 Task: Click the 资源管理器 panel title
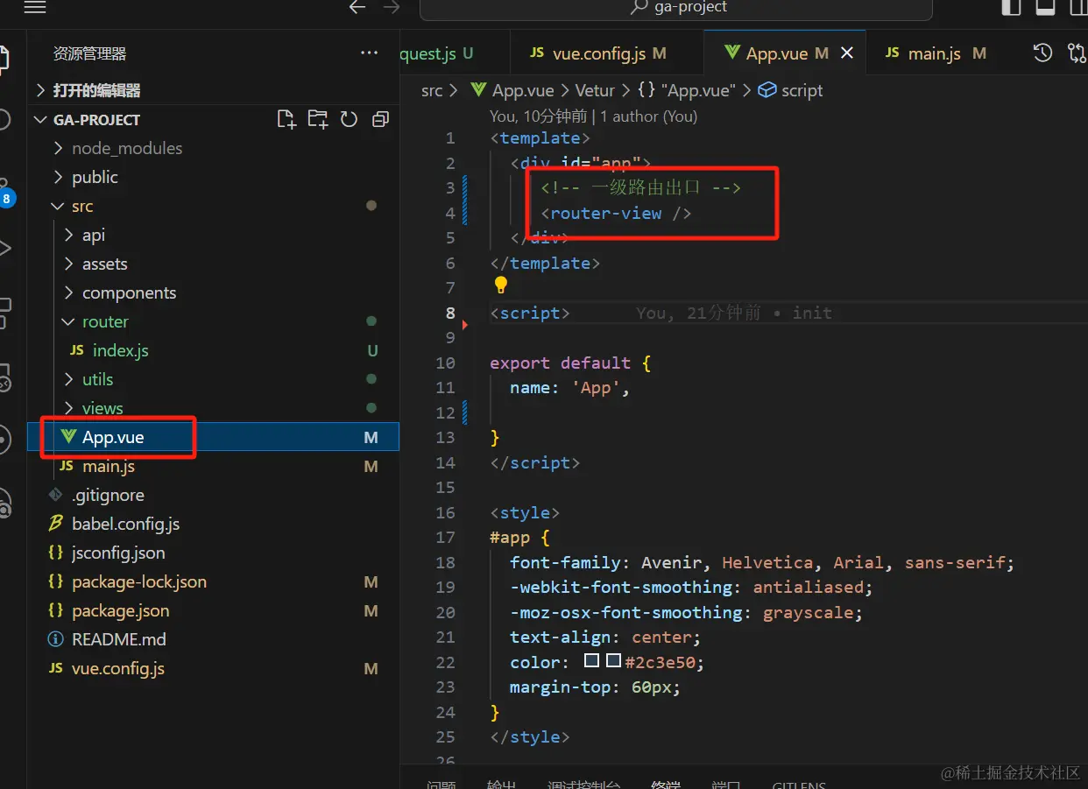point(89,53)
